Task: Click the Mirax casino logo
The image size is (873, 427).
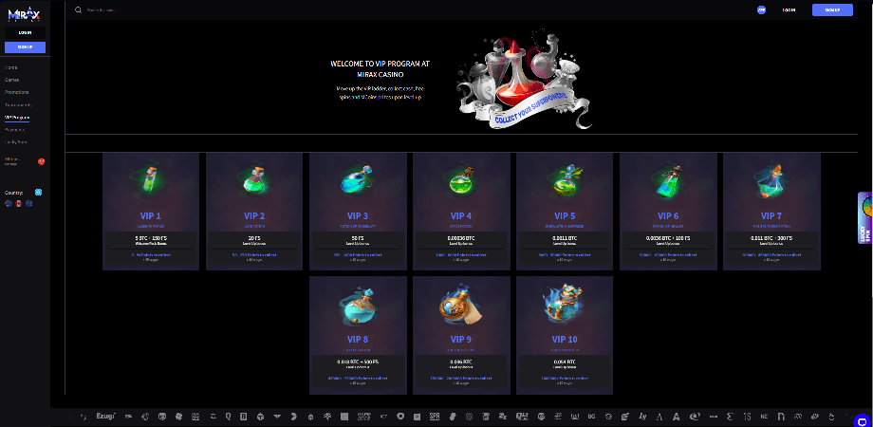Action: coord(25,13)
